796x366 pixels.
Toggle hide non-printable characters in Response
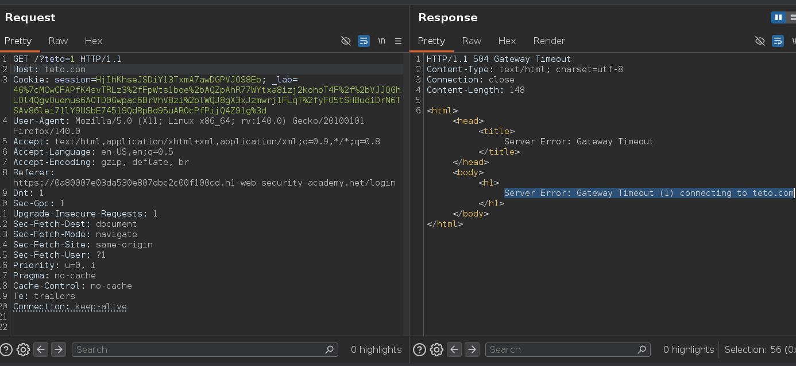coord(760,41)
